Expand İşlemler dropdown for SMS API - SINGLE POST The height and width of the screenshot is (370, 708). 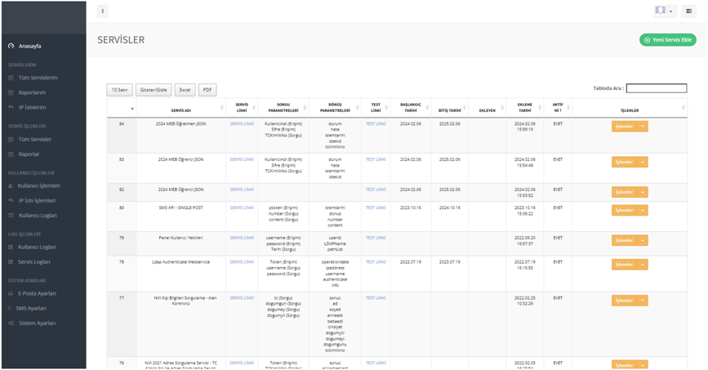coord(643,211)
